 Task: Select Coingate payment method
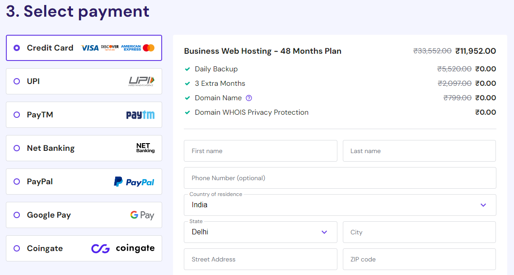(17, 248)
